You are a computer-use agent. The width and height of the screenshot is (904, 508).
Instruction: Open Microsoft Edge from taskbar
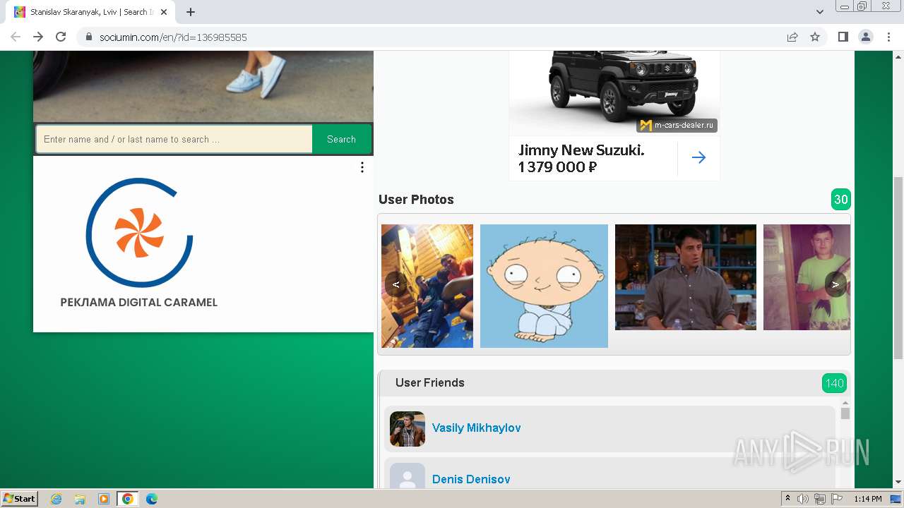click(x=152, y=499)
